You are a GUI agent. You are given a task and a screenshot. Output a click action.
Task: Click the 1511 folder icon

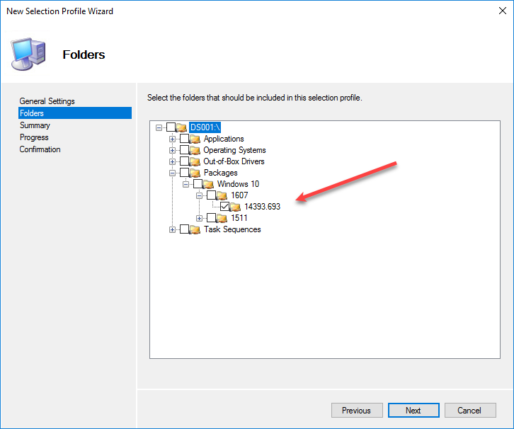[x=222, y=218]
